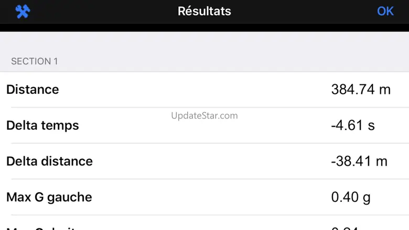Select the SECTION 1 header

(35, 61)
